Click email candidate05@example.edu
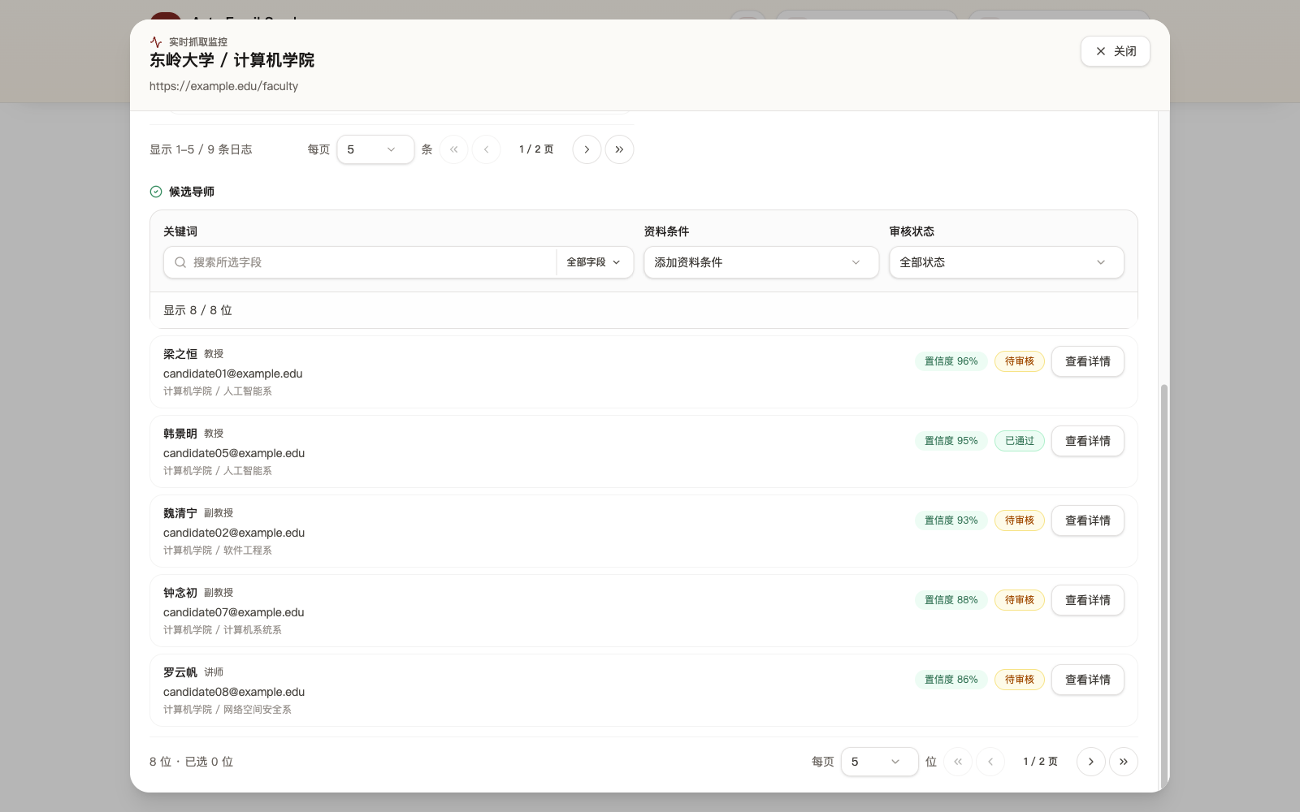Viewport: 1300px width, 812px height. coord(234,453)
